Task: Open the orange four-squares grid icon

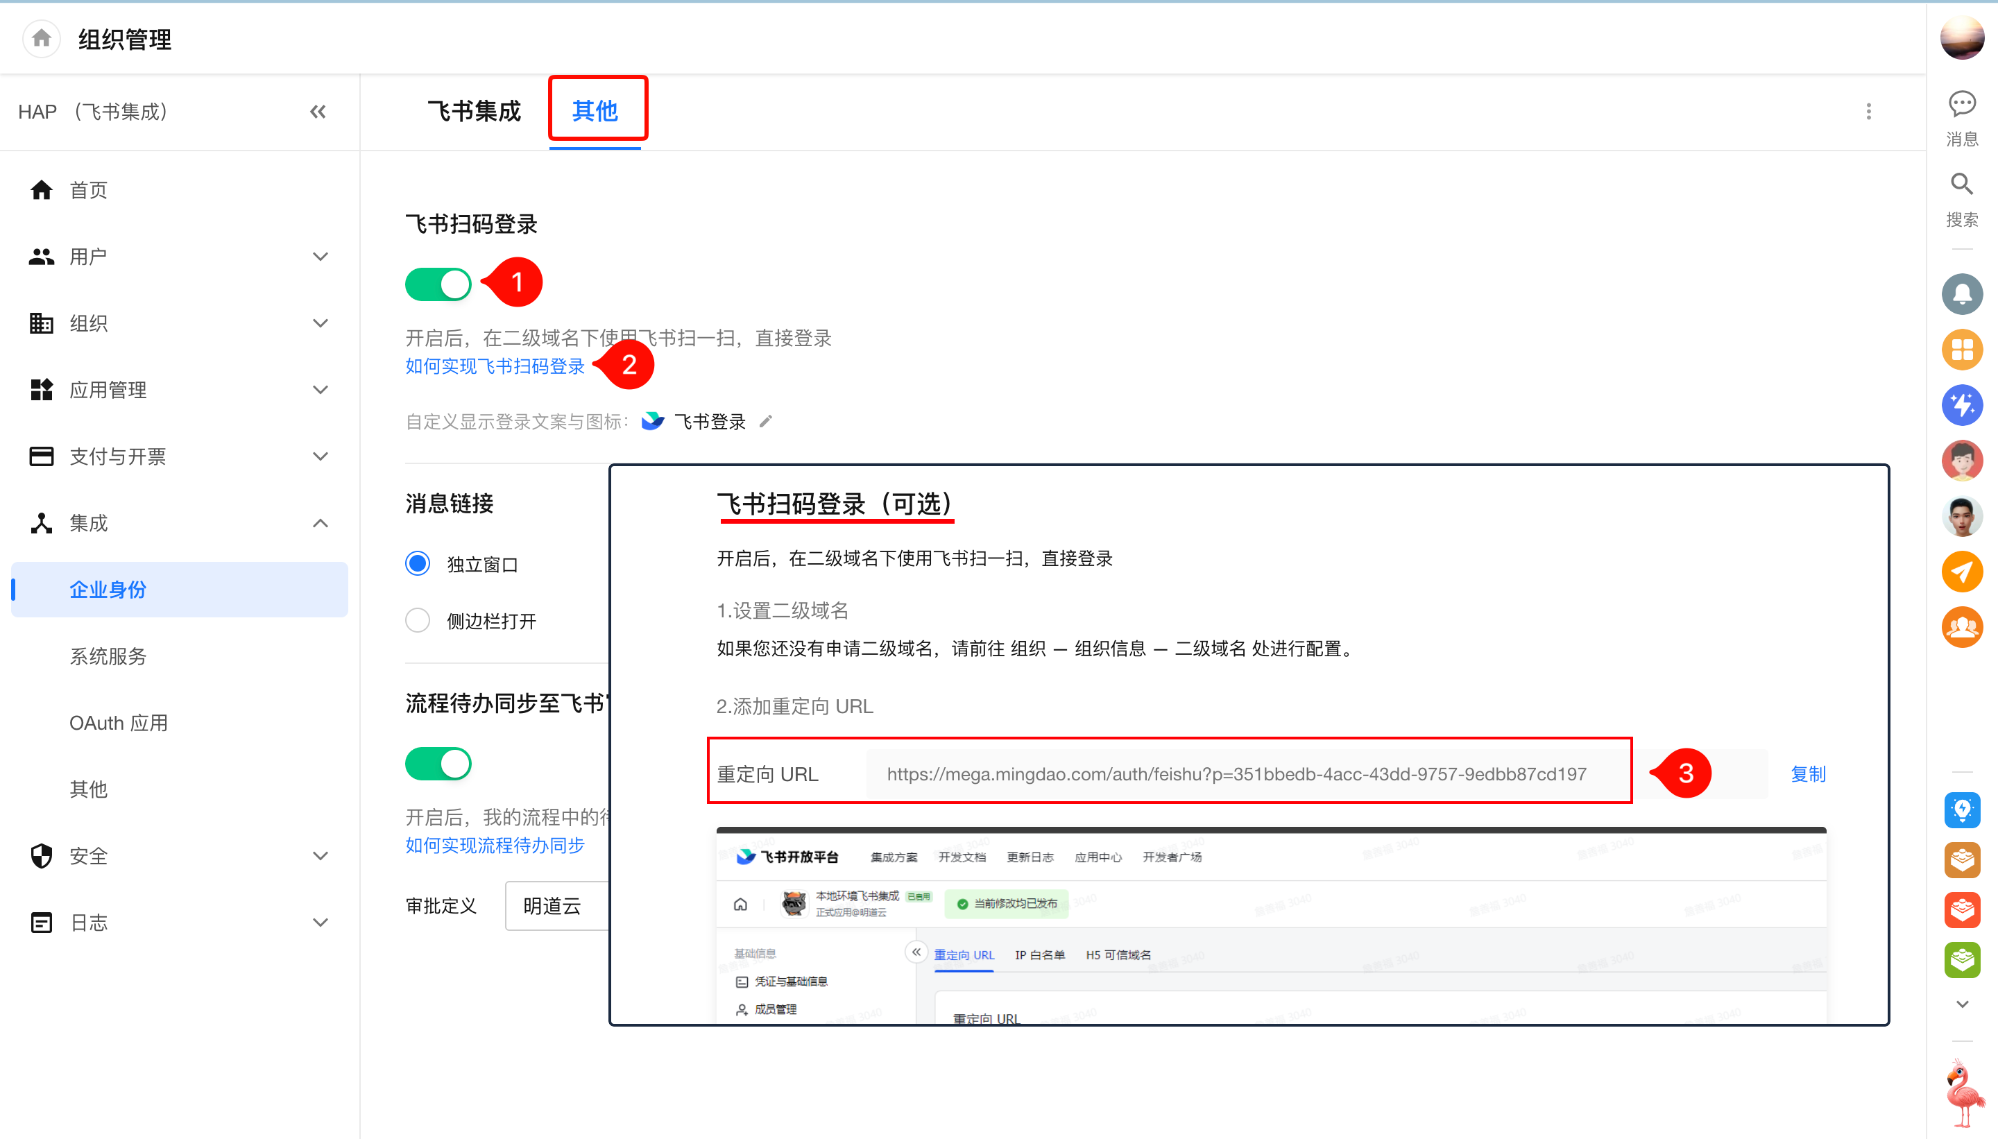Action: point(1961,349)
